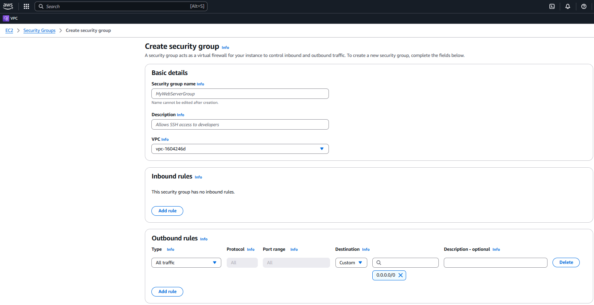Focus the global AWS search bar

coord(121,6)
